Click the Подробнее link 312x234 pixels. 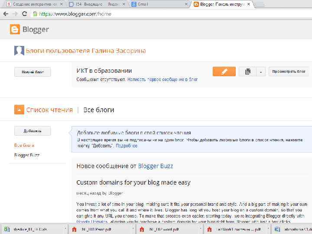coord(127,146)
